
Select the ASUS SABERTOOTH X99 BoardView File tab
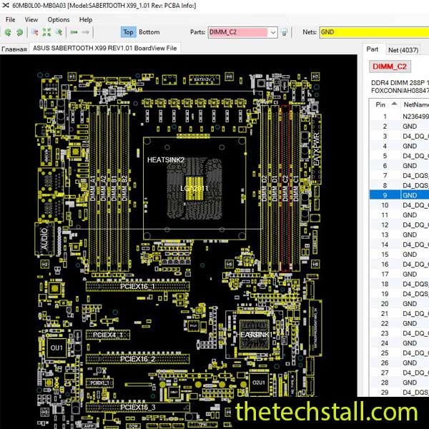tap(105, 48)
